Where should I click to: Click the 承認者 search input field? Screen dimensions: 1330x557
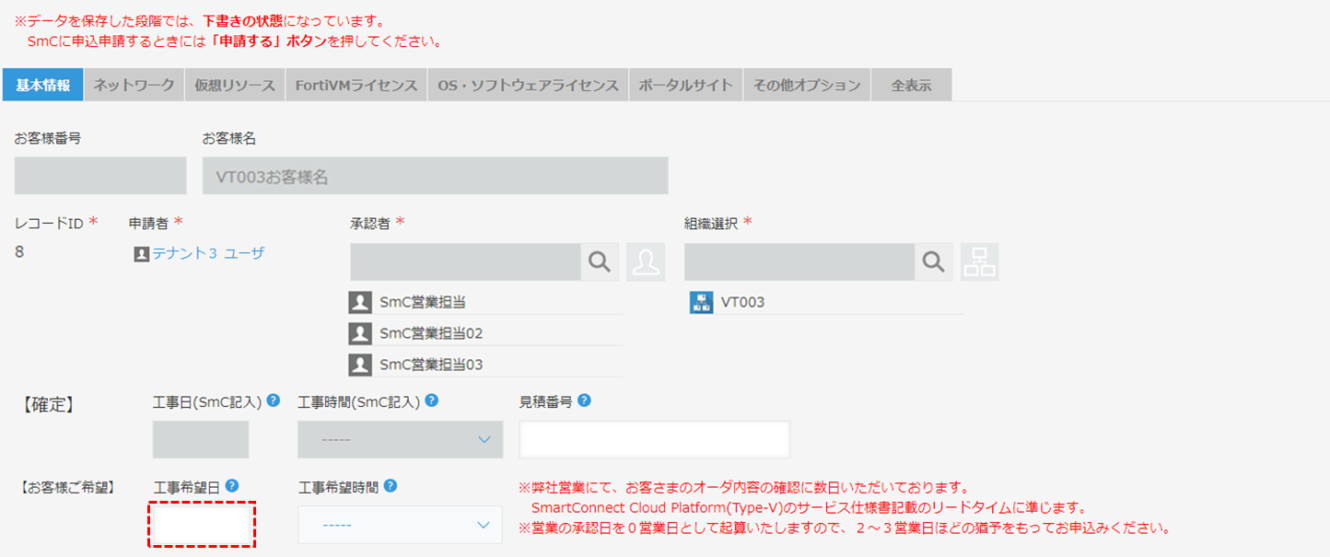(465, 262)
